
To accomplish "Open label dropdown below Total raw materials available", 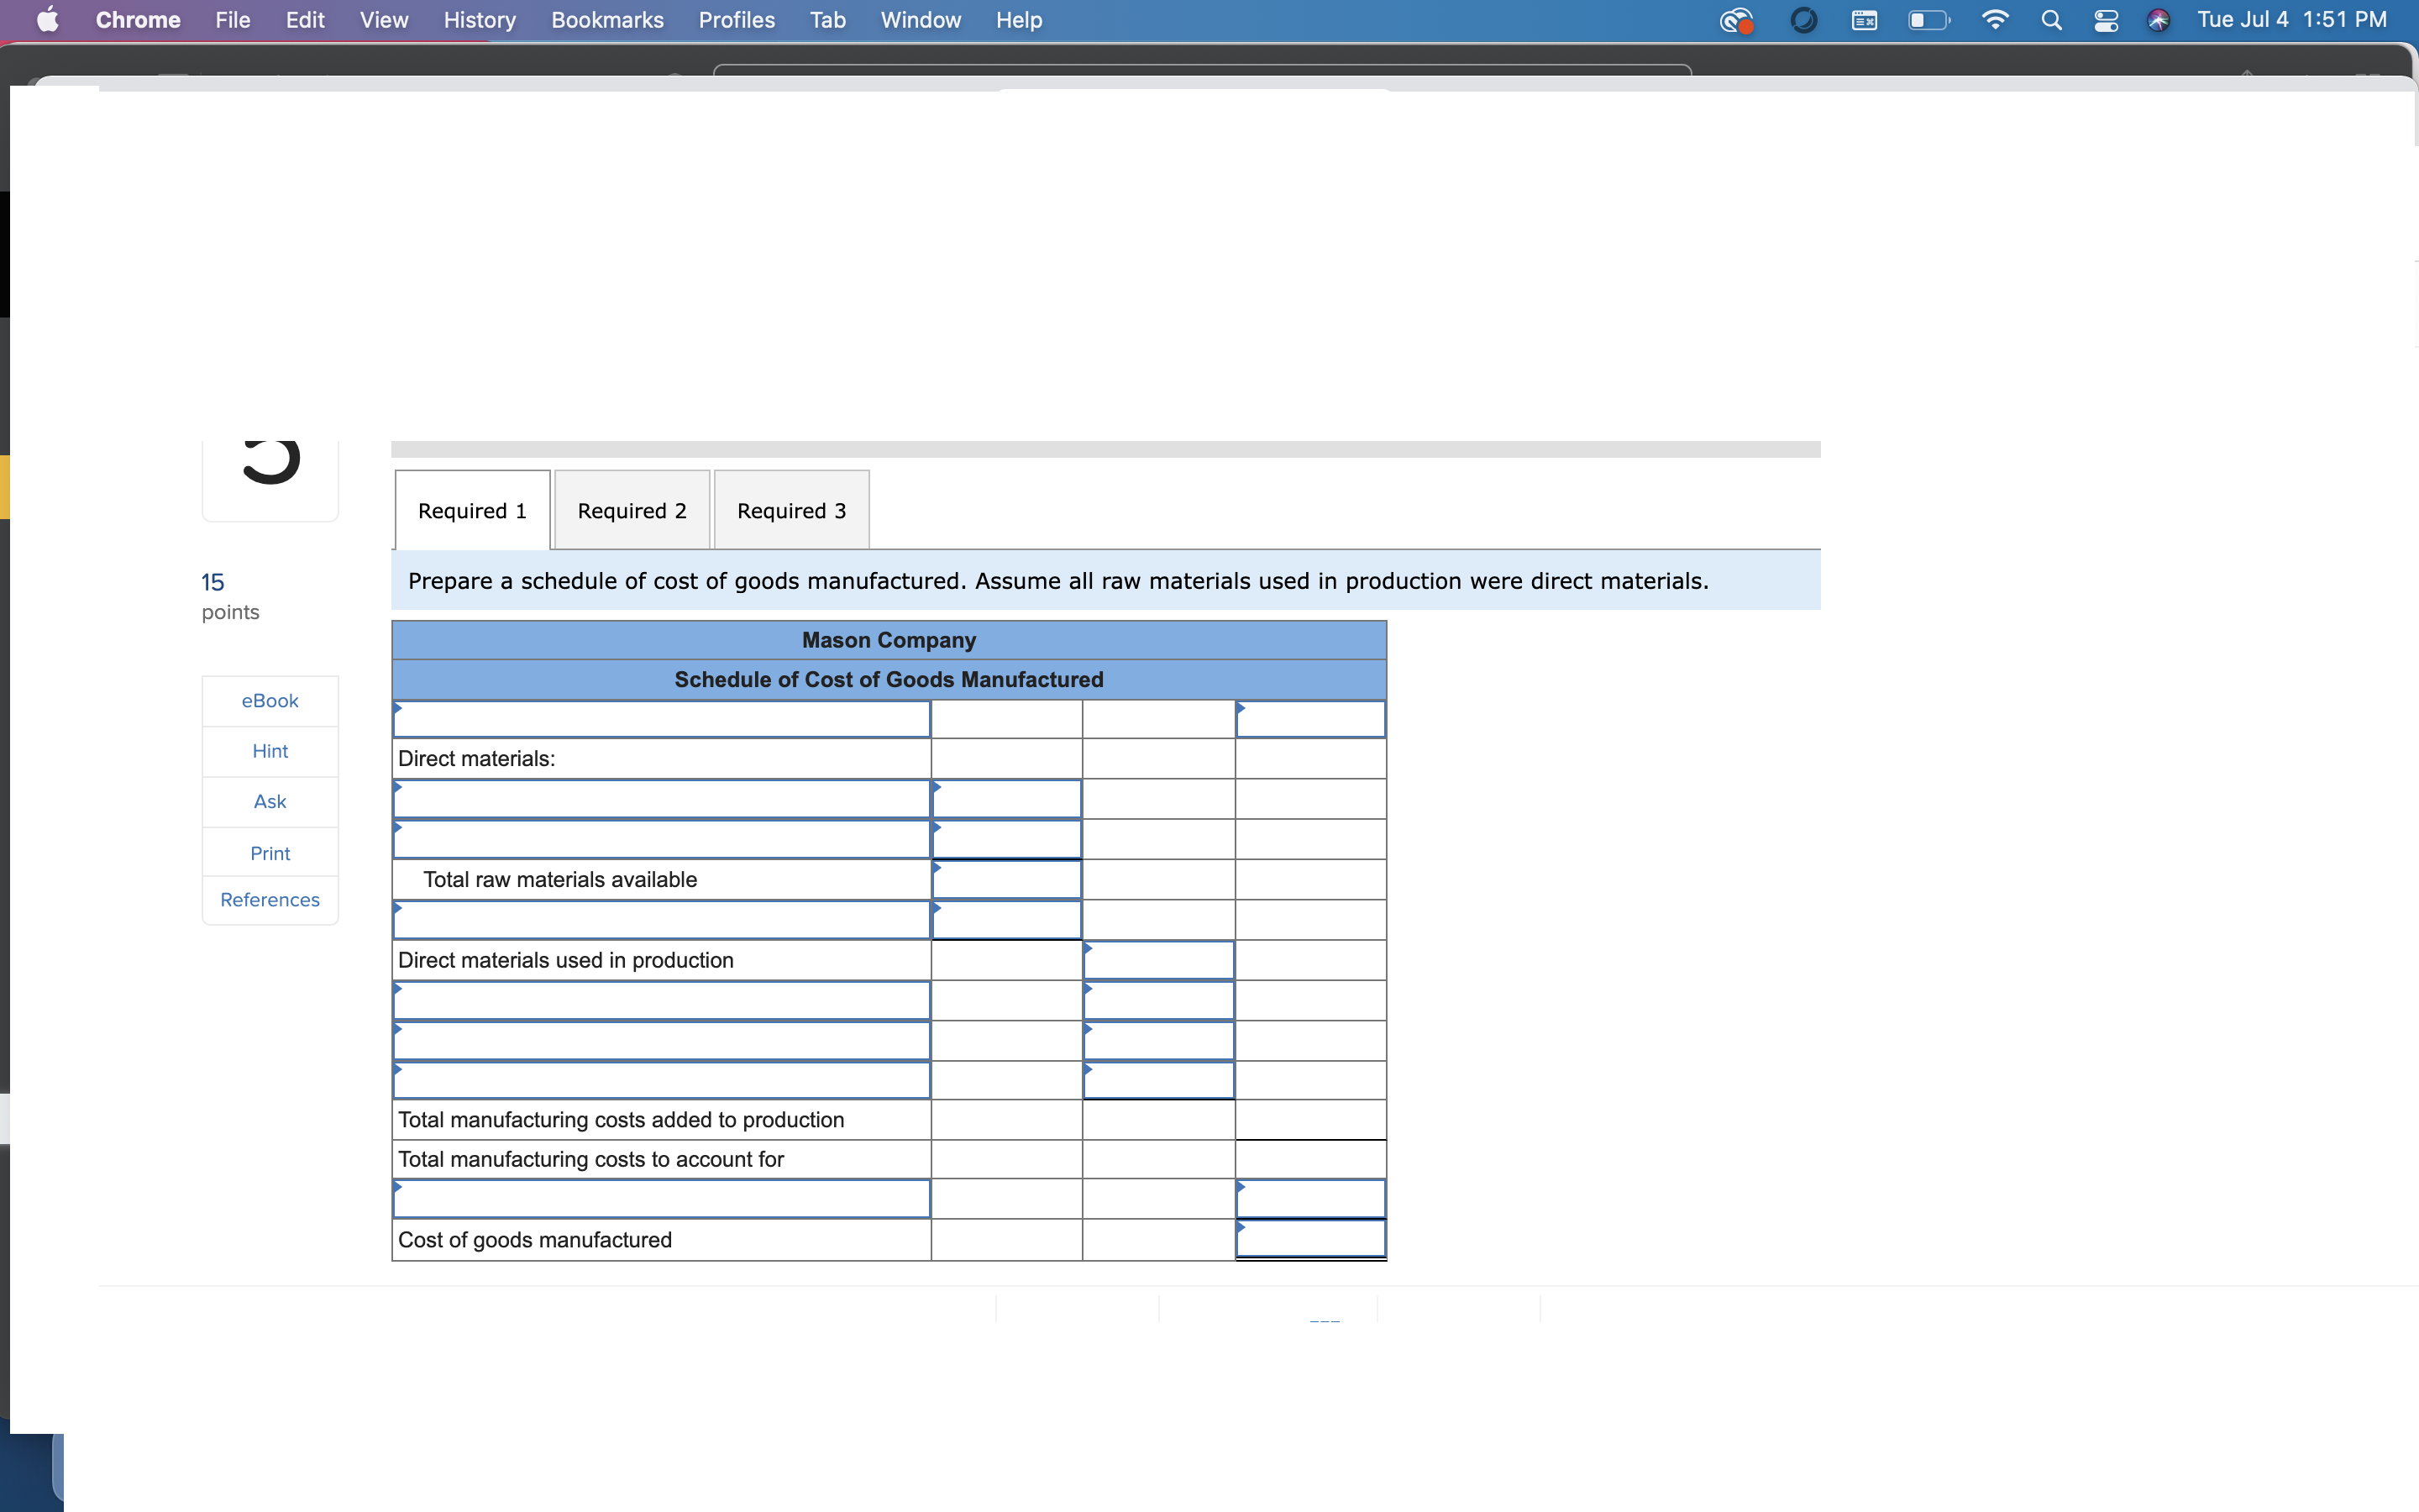I will (662, 920).
